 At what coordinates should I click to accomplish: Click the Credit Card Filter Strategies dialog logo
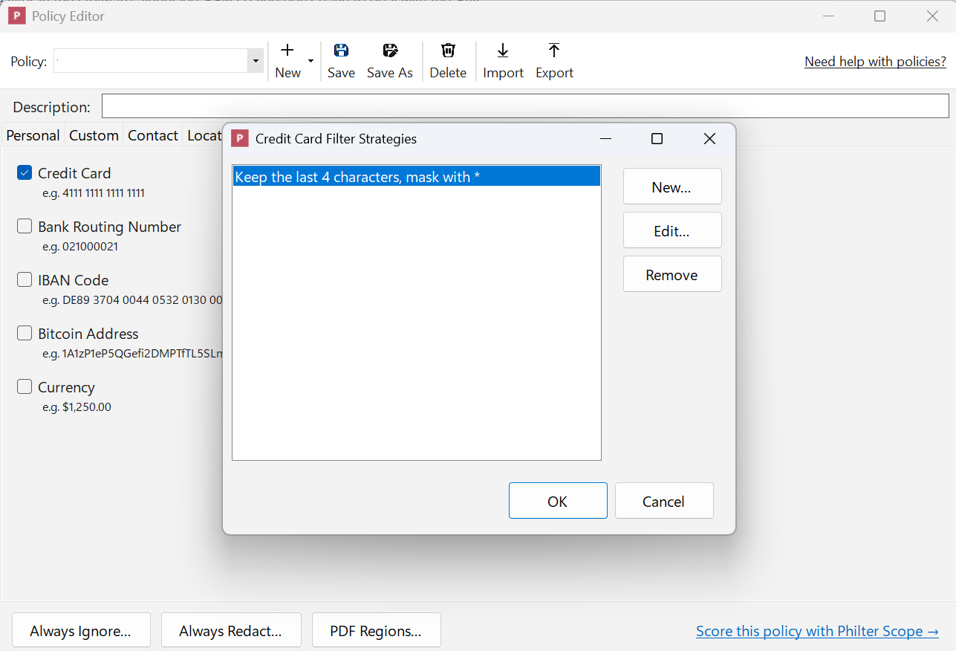pyautogui.click(x=239, y=138)
